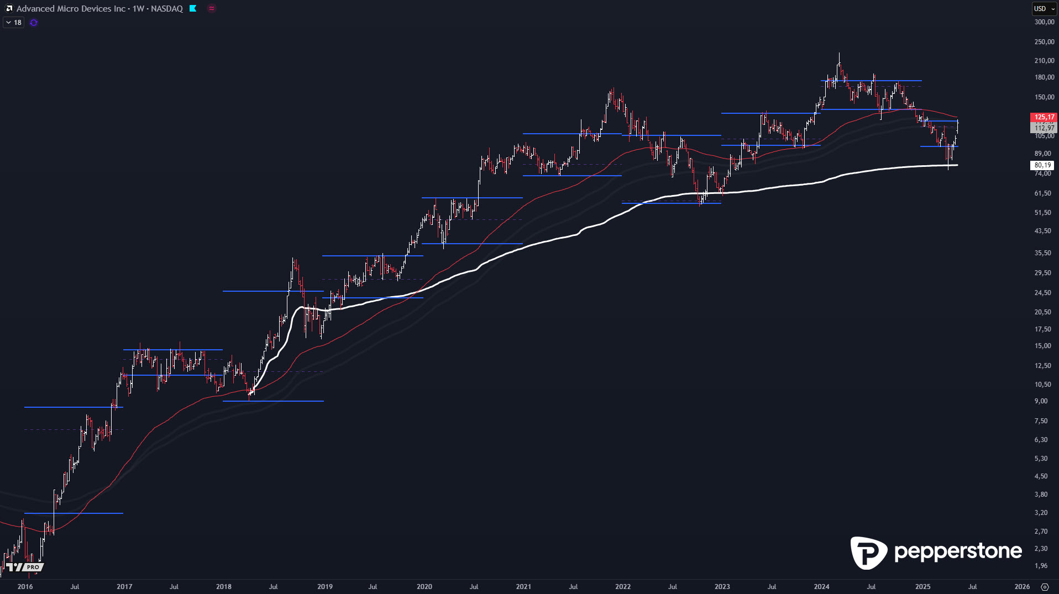Click the 1,96 price scale value
This screenshot has height=594, width=1059.
[x=1041, y=566]
